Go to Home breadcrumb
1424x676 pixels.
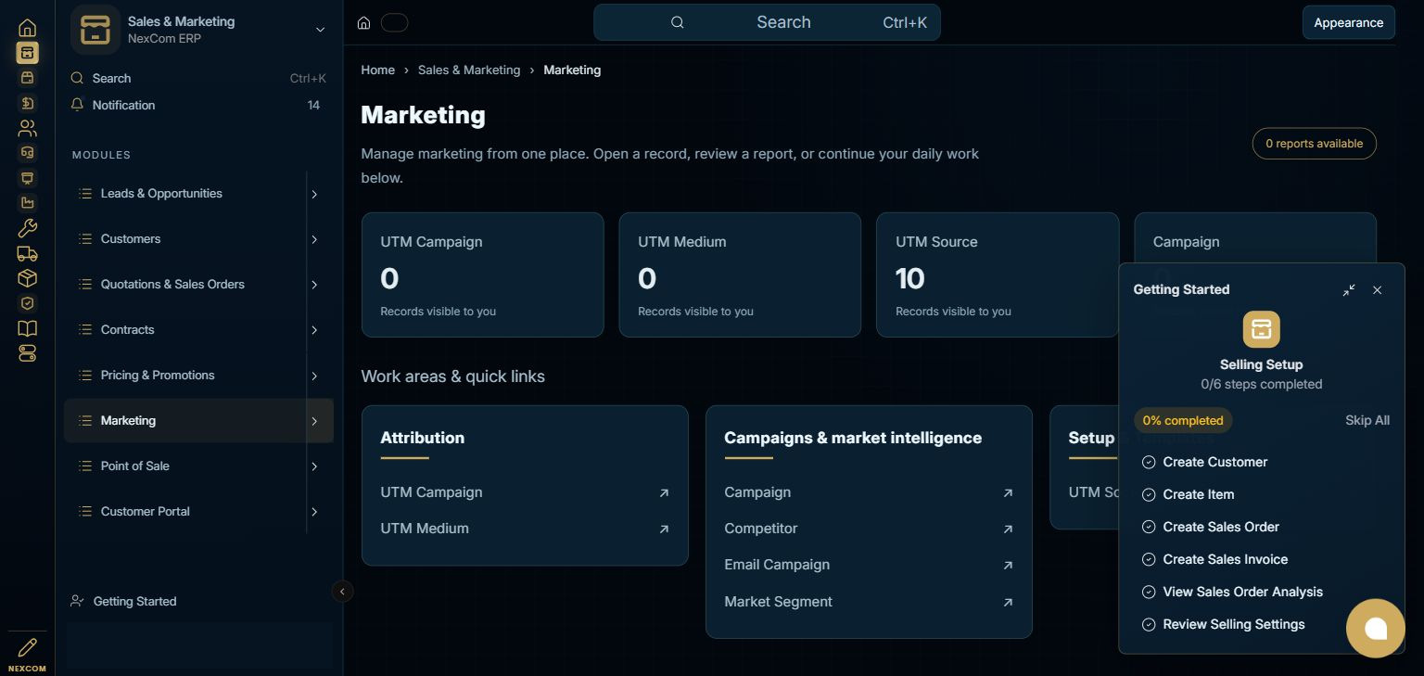click(x=378, y=70)
